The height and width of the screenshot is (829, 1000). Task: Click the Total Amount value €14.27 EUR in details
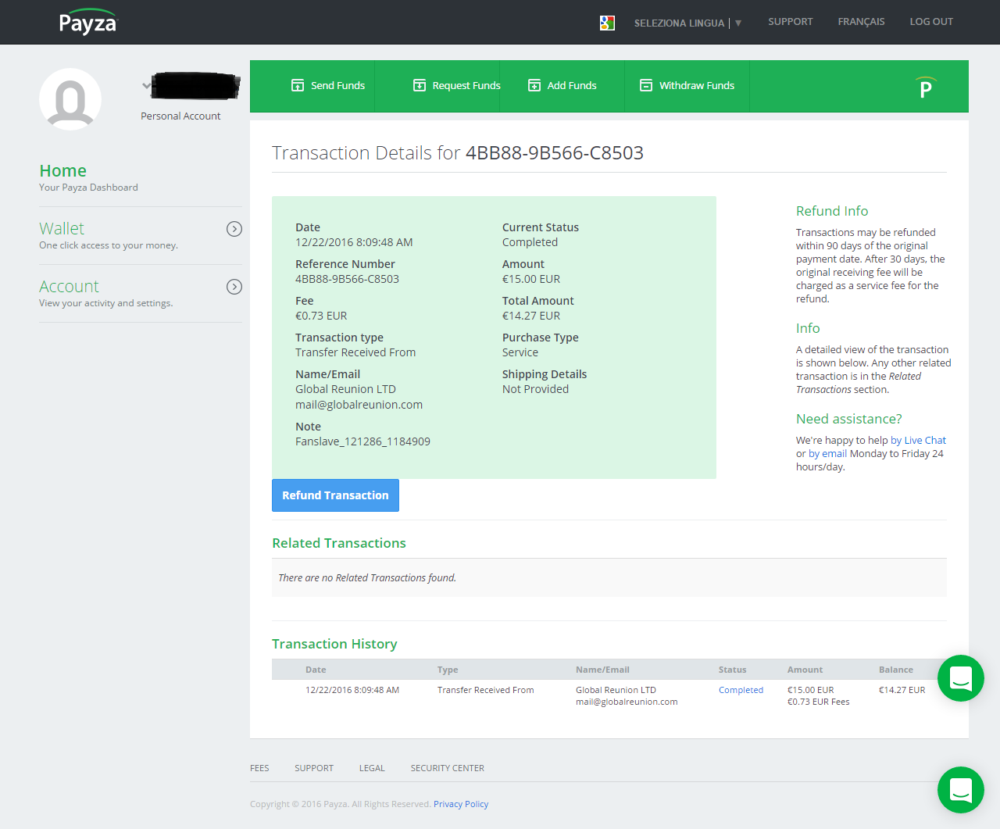531,316
